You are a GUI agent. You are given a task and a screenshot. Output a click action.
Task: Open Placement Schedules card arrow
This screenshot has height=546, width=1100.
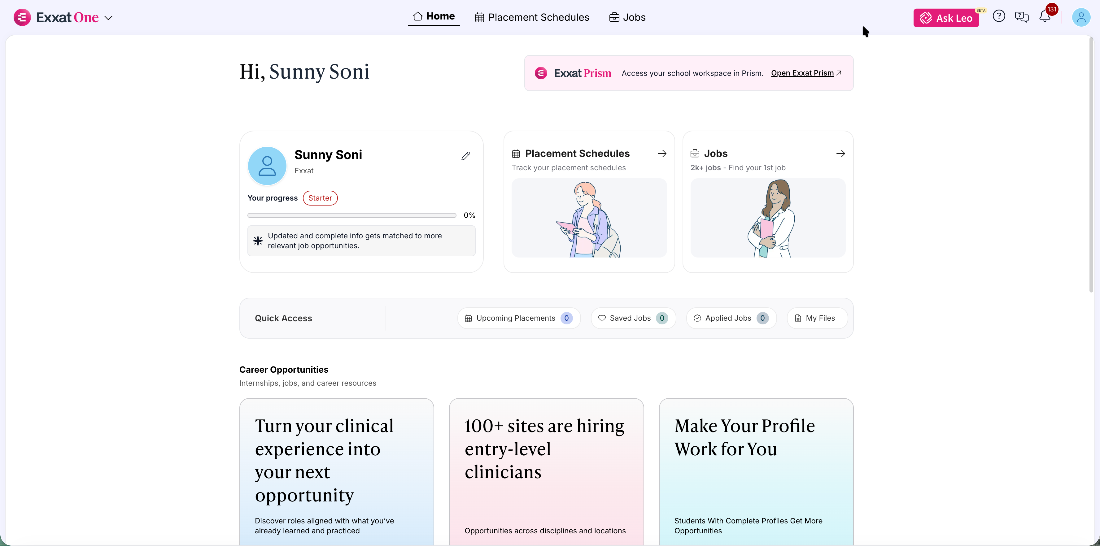(x=662, y=154)
